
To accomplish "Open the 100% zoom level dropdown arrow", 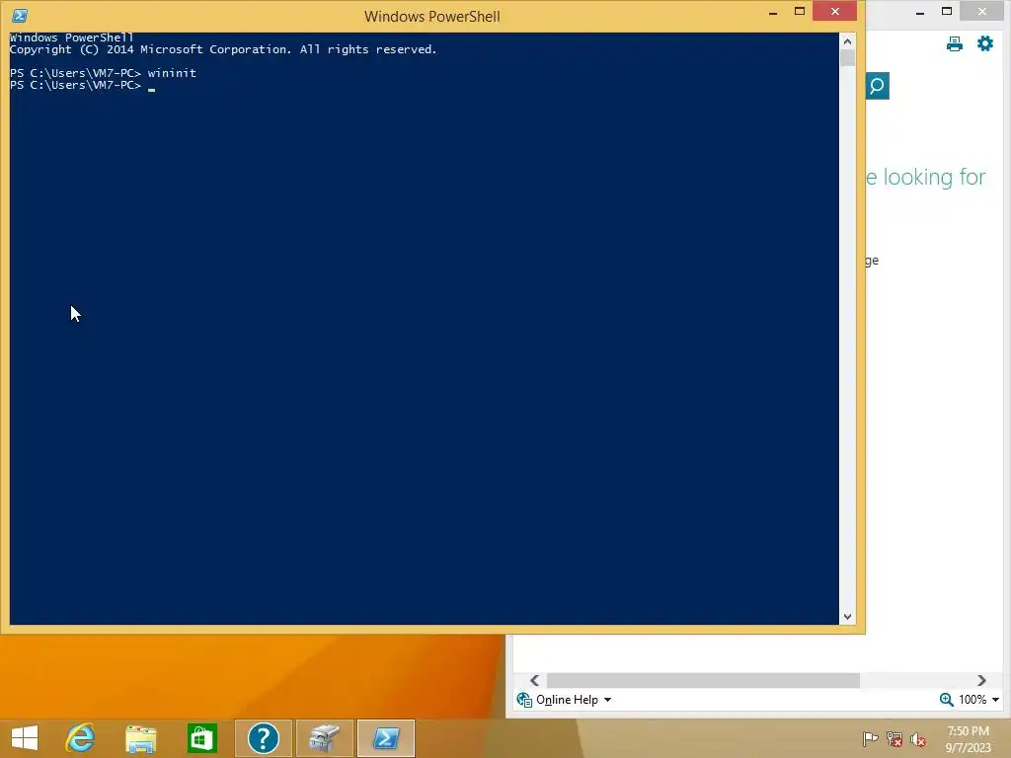I will (995, 700).
